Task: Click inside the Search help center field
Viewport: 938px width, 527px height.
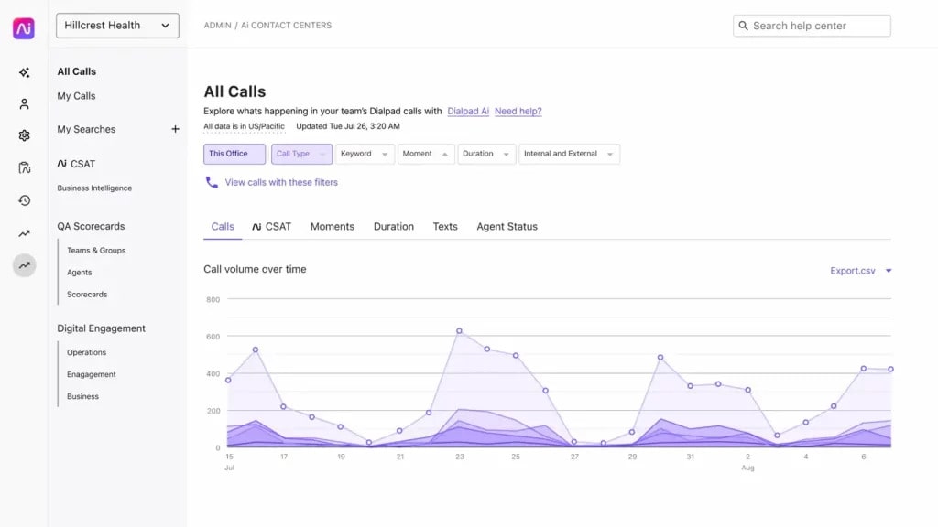Action: 812,26
